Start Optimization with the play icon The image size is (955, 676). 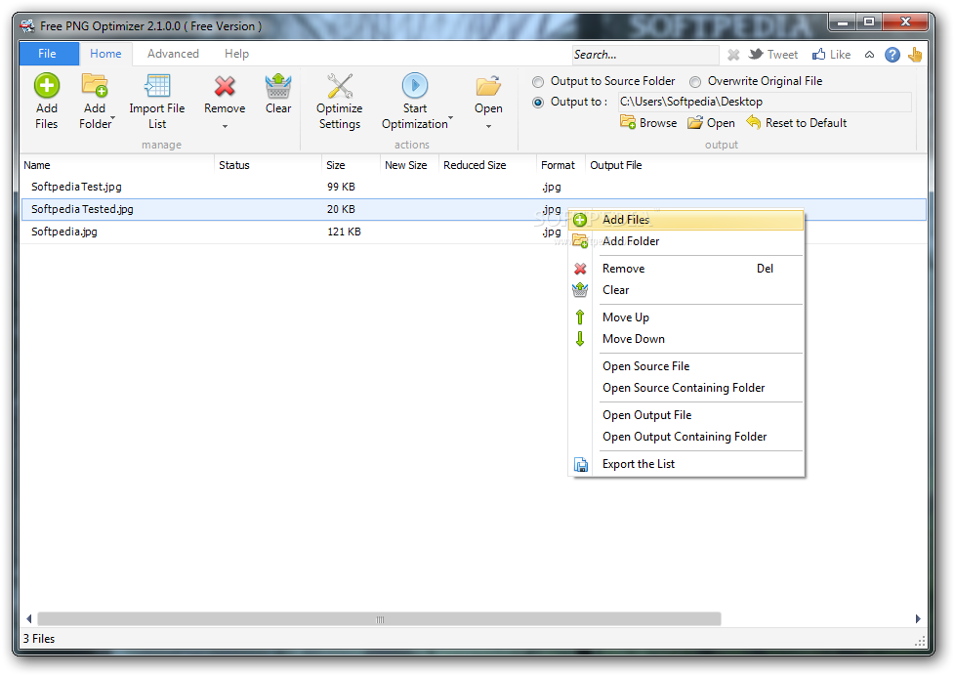415,85
